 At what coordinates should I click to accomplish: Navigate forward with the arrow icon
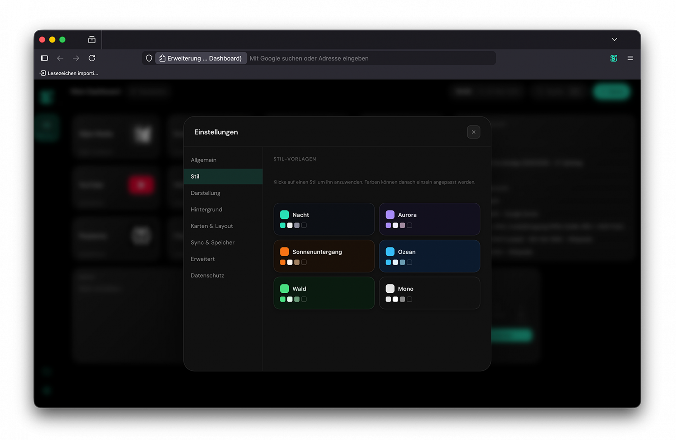point(76,58)
